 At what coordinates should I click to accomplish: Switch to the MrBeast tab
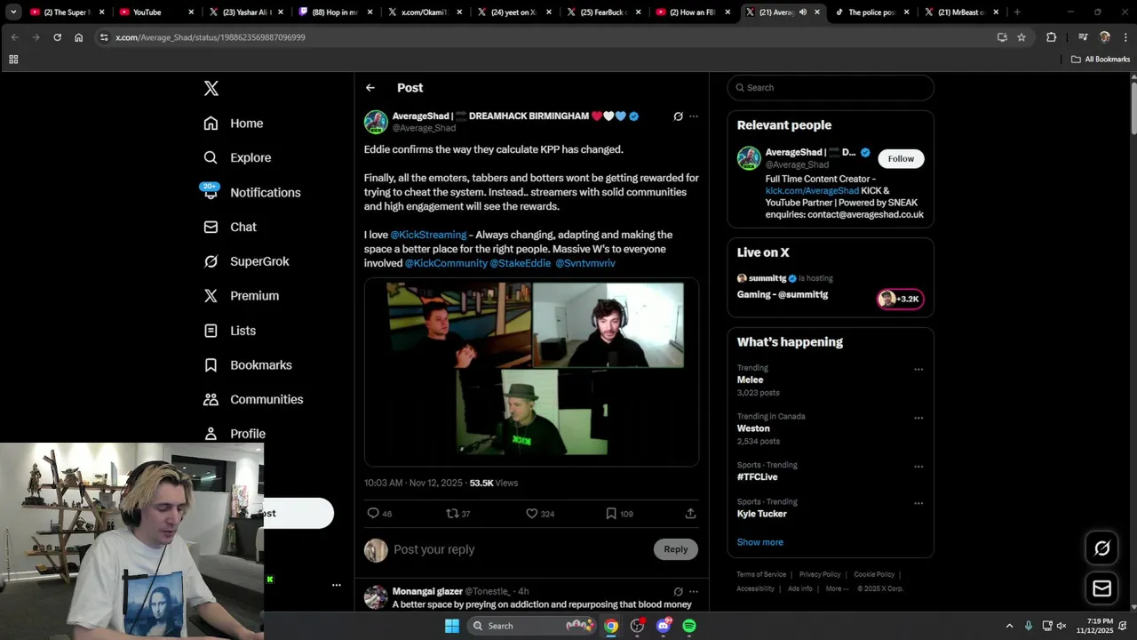tap(962, 12)
